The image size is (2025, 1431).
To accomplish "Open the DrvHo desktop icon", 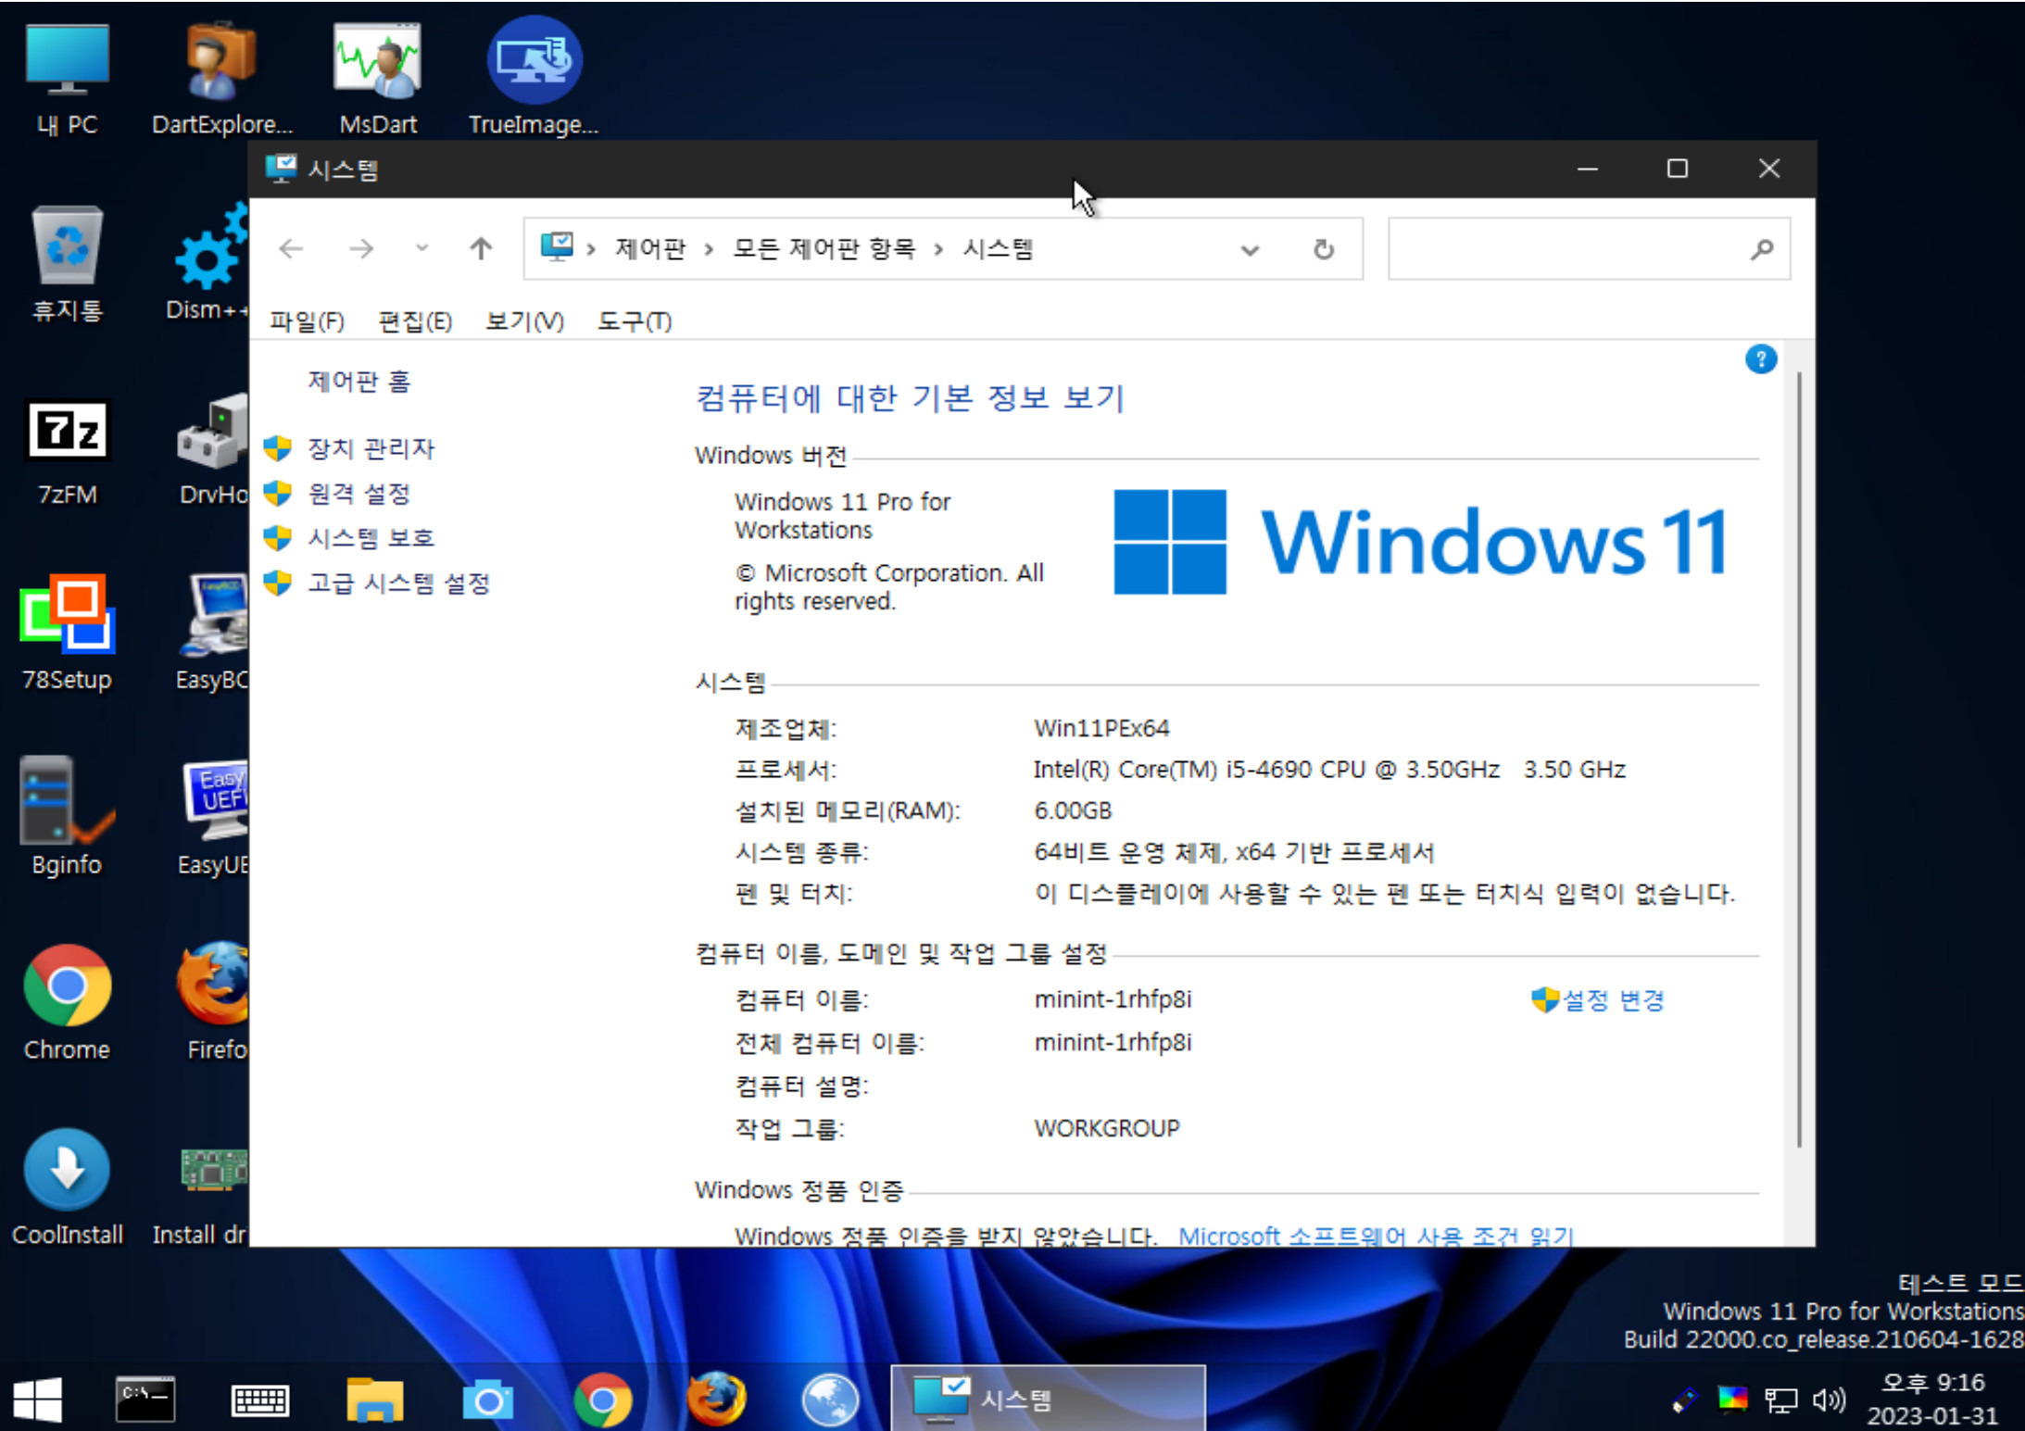I will [212, 449].
